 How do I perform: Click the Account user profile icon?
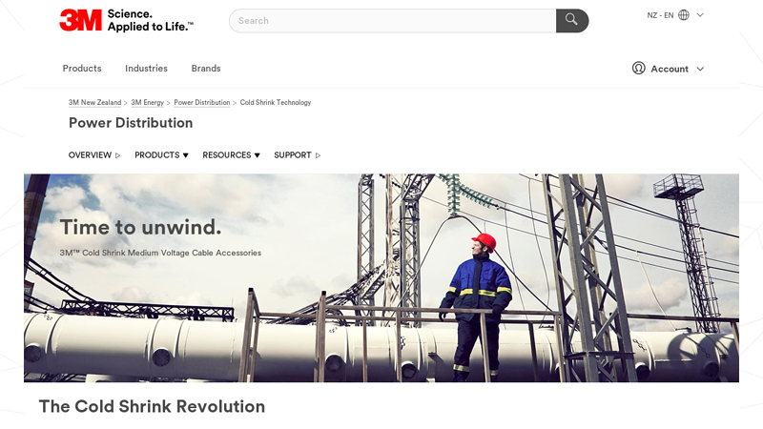pos(639,69)
